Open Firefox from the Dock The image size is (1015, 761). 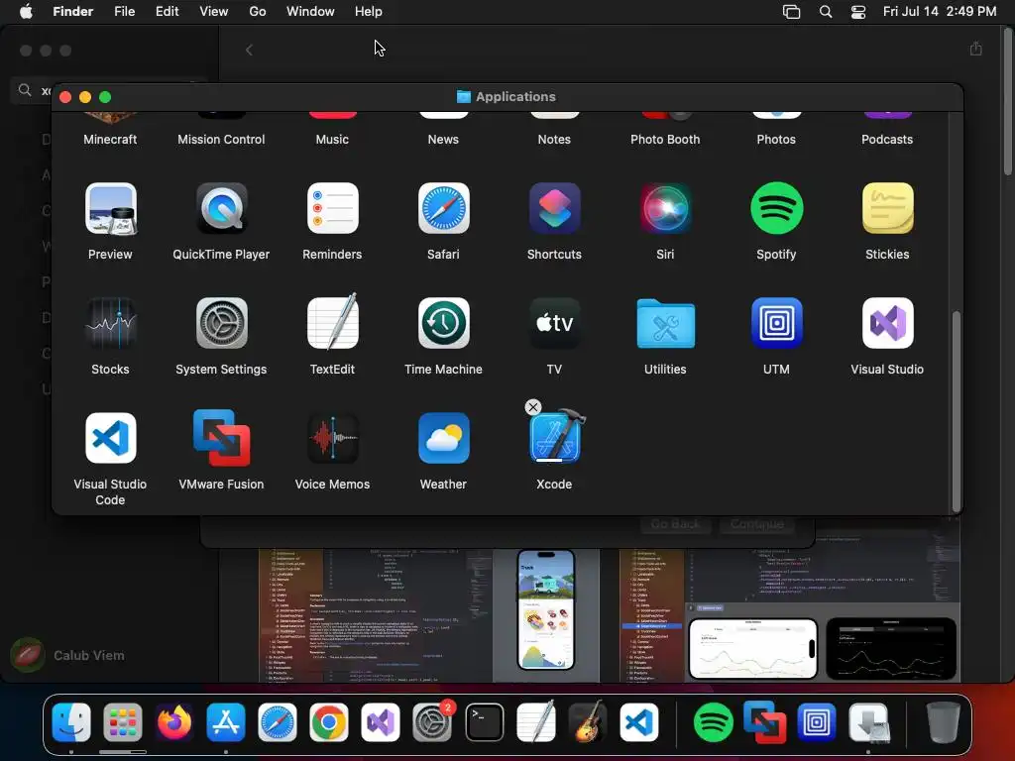pyautogui.click(x=174, y=721)
